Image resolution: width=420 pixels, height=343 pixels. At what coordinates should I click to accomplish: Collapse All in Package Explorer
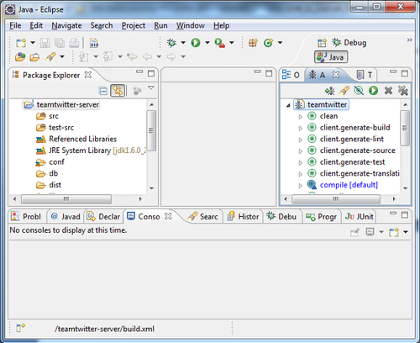[103, 91]
